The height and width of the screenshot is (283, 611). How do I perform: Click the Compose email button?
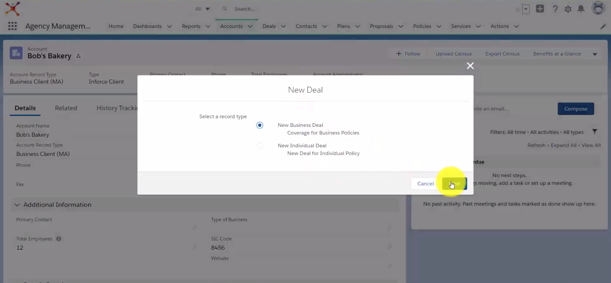coord(576,109)
